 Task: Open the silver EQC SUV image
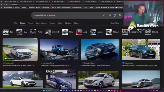99,80
